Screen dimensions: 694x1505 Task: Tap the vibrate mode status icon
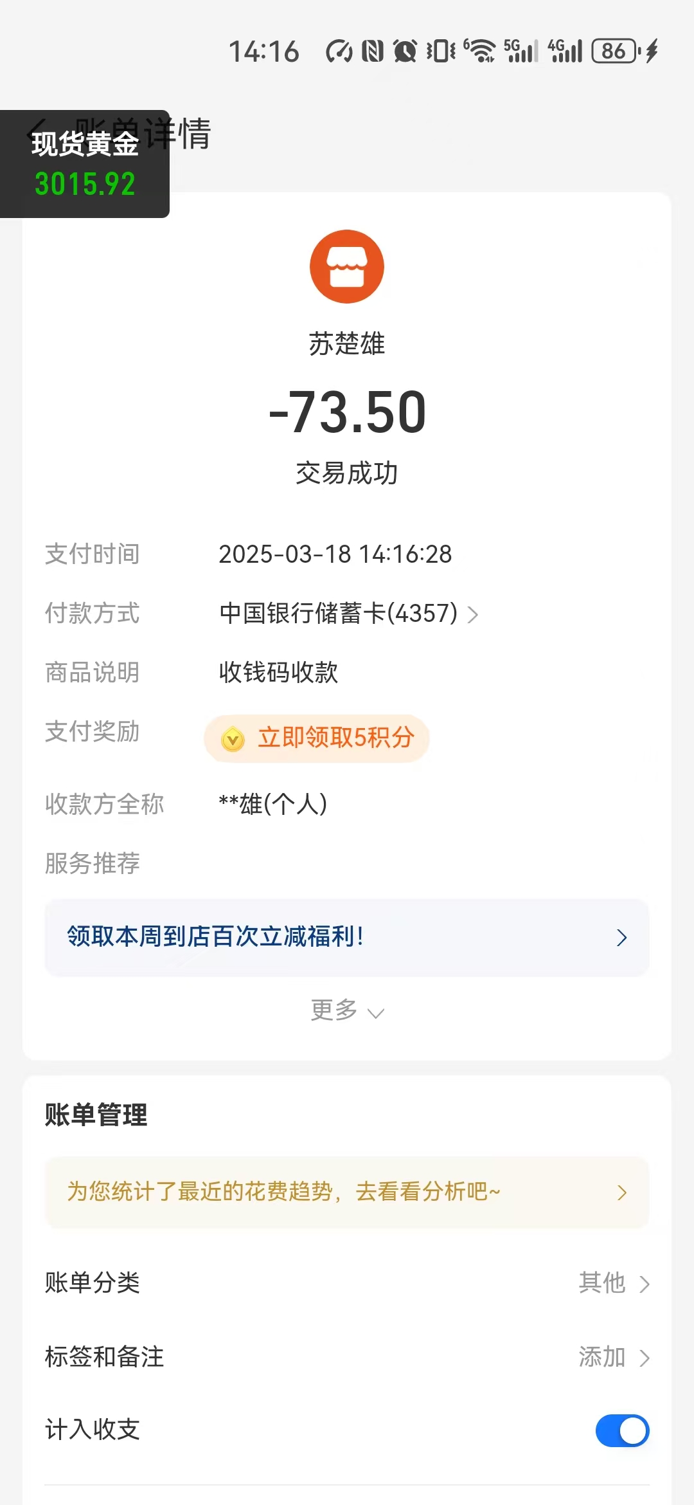pos(441,51)
